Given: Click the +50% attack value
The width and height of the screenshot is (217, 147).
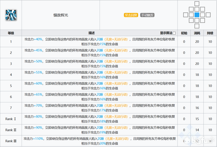Looking at the screenshot, I should pyautogui.click(x=38, y=61).
